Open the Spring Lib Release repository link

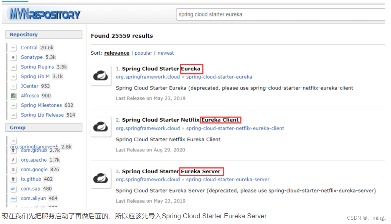coord(42,115)
